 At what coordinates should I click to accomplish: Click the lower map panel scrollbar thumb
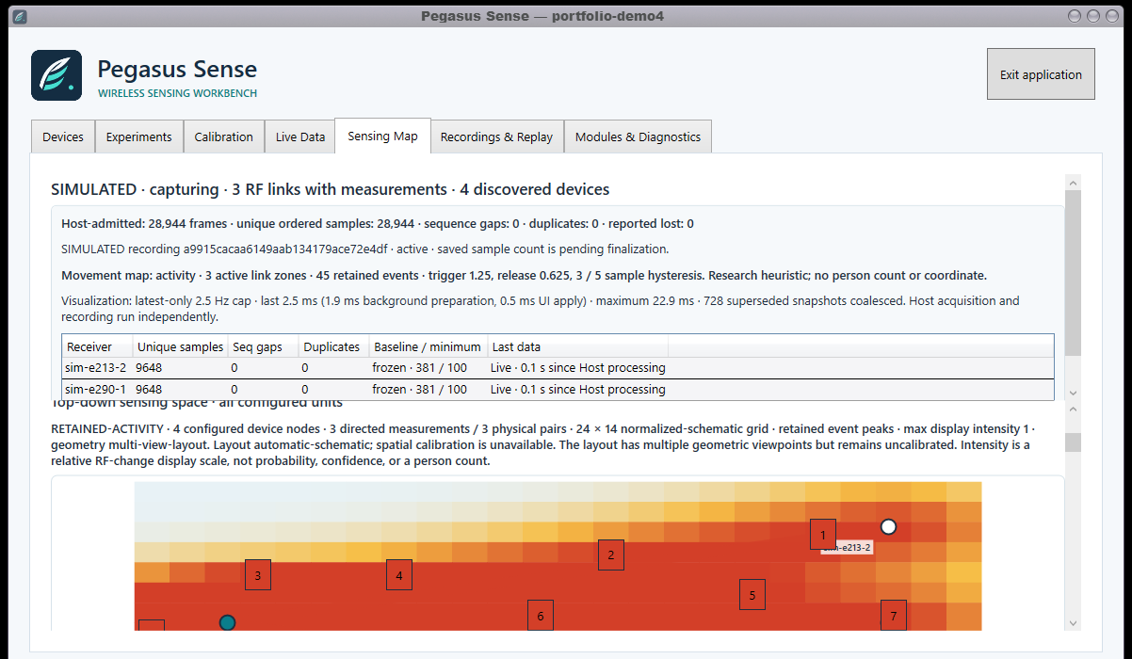pos(1074,442)
